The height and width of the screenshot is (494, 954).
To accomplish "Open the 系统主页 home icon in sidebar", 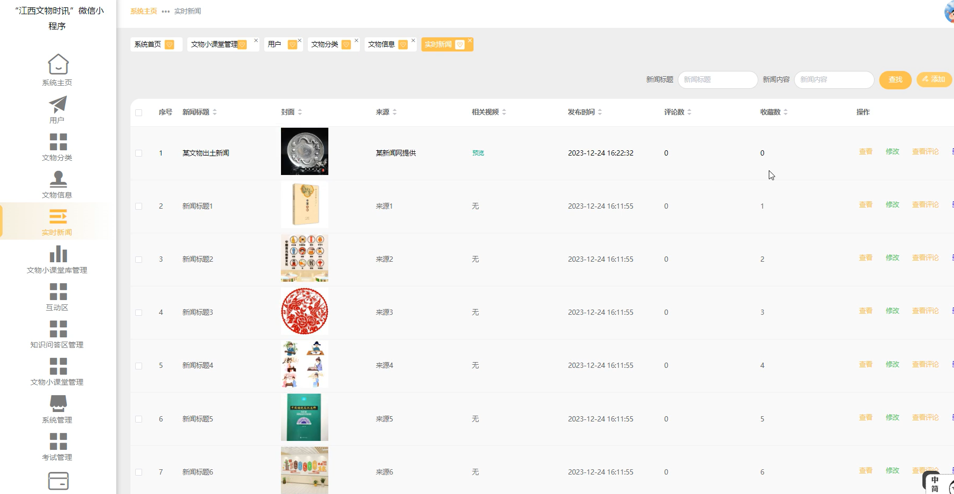I will point(57,64).
